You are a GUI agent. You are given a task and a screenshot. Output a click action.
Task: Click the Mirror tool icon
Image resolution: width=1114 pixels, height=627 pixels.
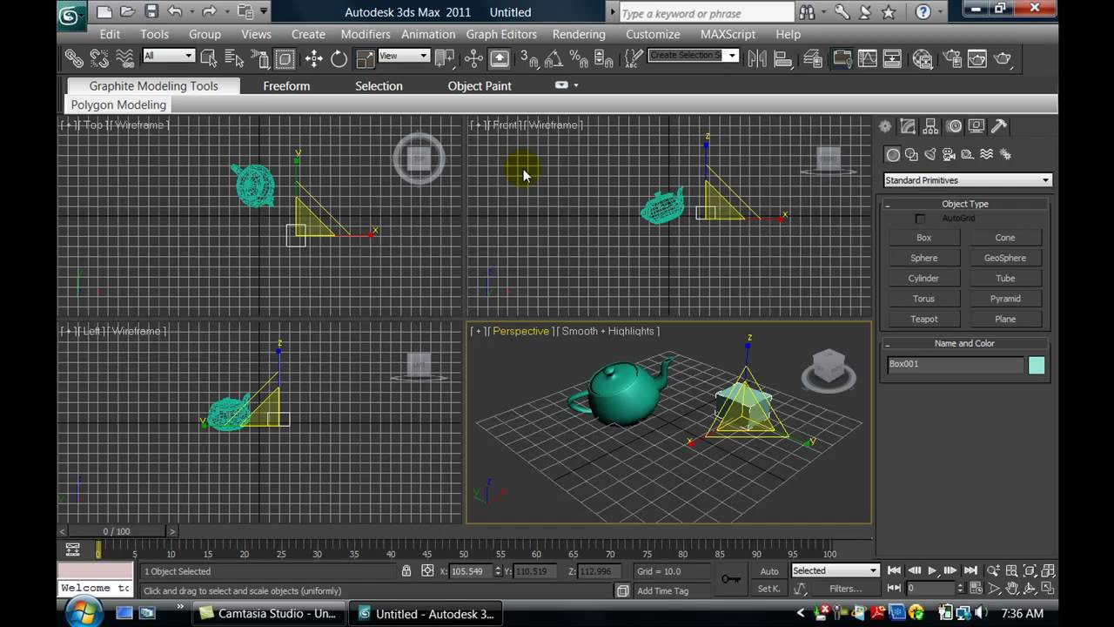click(757, 58)
